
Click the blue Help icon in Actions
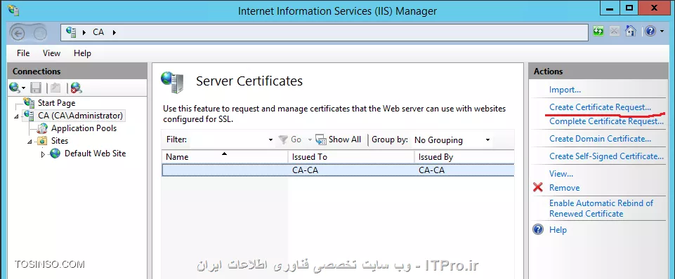pos(538,229)
